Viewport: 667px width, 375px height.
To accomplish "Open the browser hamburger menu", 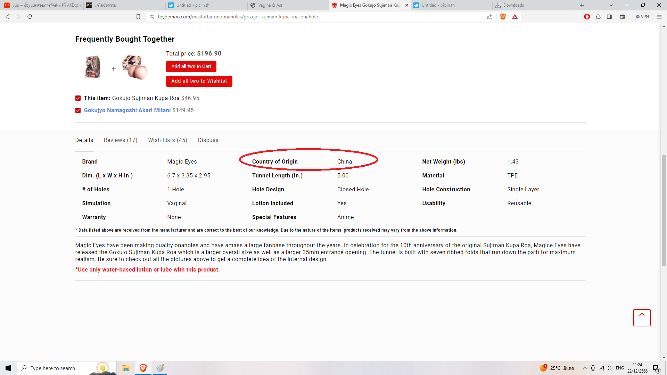I will [x=659, y=17].
